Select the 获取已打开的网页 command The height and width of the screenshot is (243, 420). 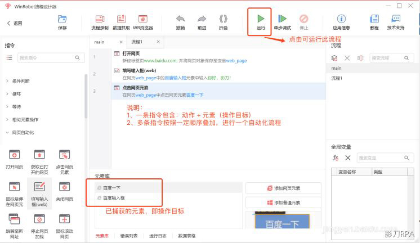point(39,162)
